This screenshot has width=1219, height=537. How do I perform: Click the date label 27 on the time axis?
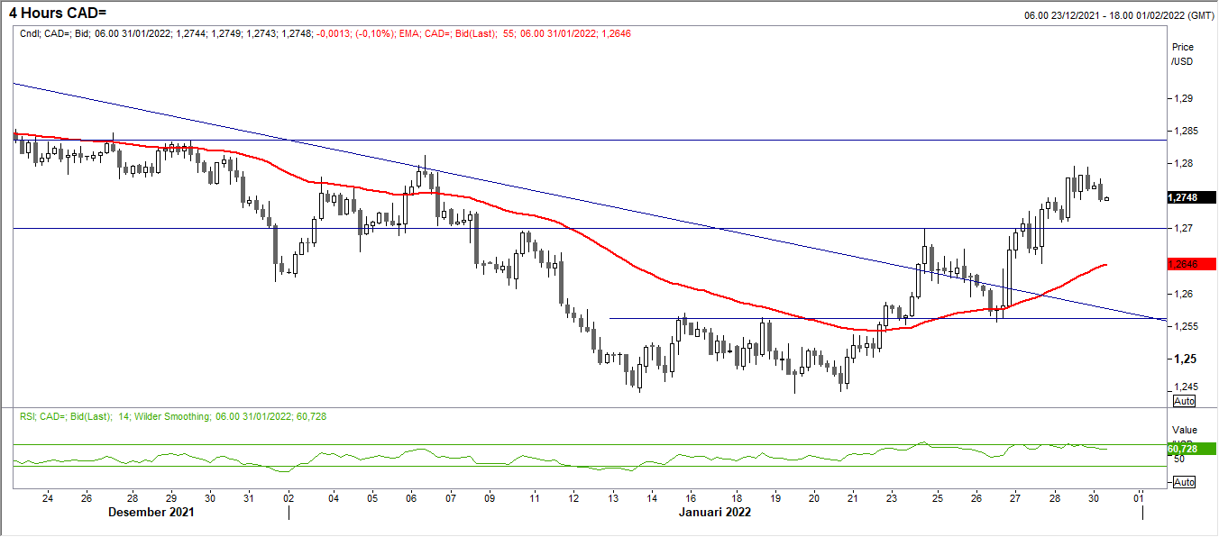pyautogui.click(x=1015, y=498)
